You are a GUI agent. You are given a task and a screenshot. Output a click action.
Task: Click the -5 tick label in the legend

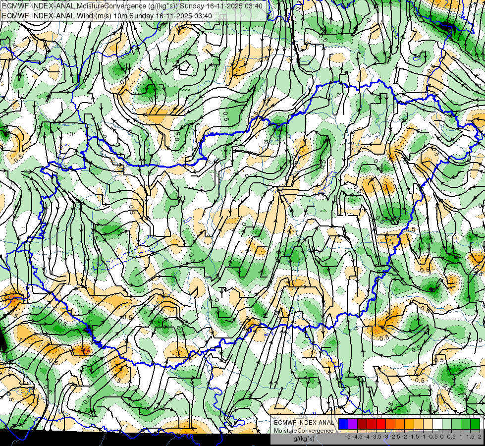pos(348,437)
